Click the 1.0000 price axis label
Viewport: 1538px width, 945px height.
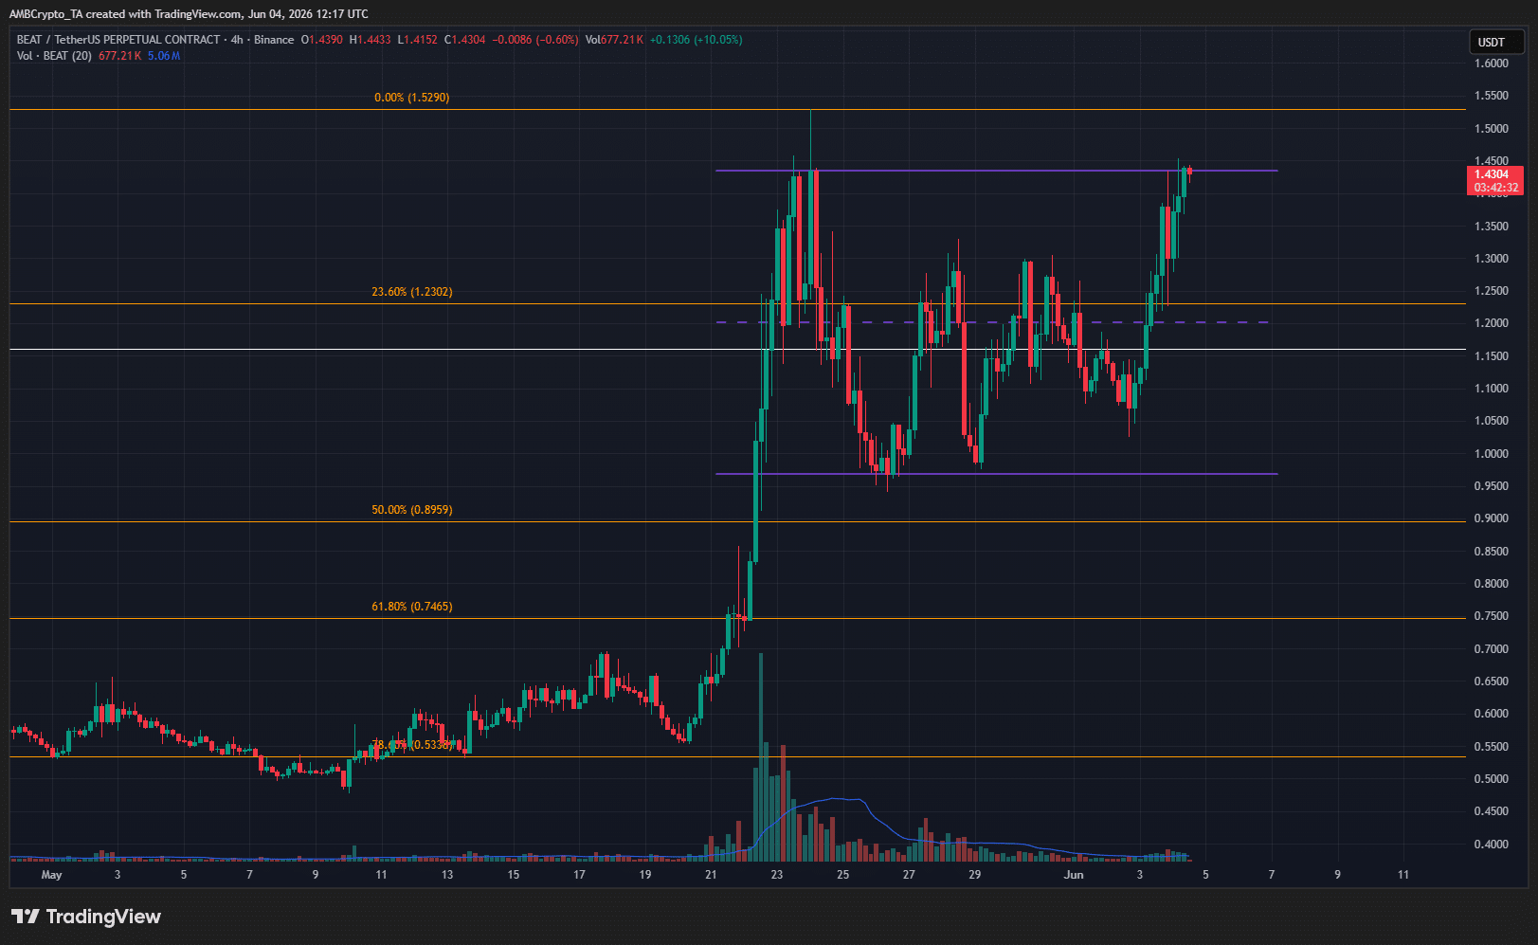1492,454
